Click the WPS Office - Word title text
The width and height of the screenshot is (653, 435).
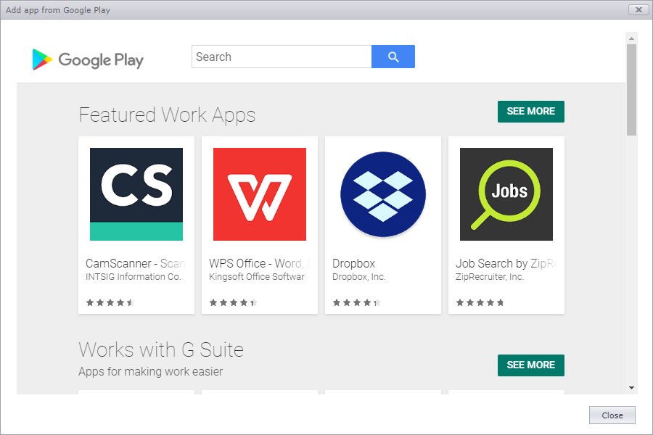259,263
